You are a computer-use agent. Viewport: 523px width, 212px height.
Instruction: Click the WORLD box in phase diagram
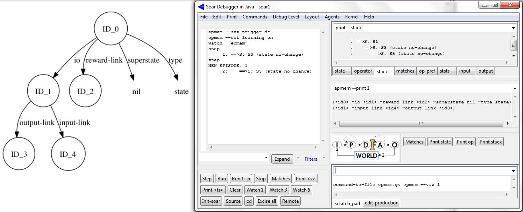coord(366,155)
